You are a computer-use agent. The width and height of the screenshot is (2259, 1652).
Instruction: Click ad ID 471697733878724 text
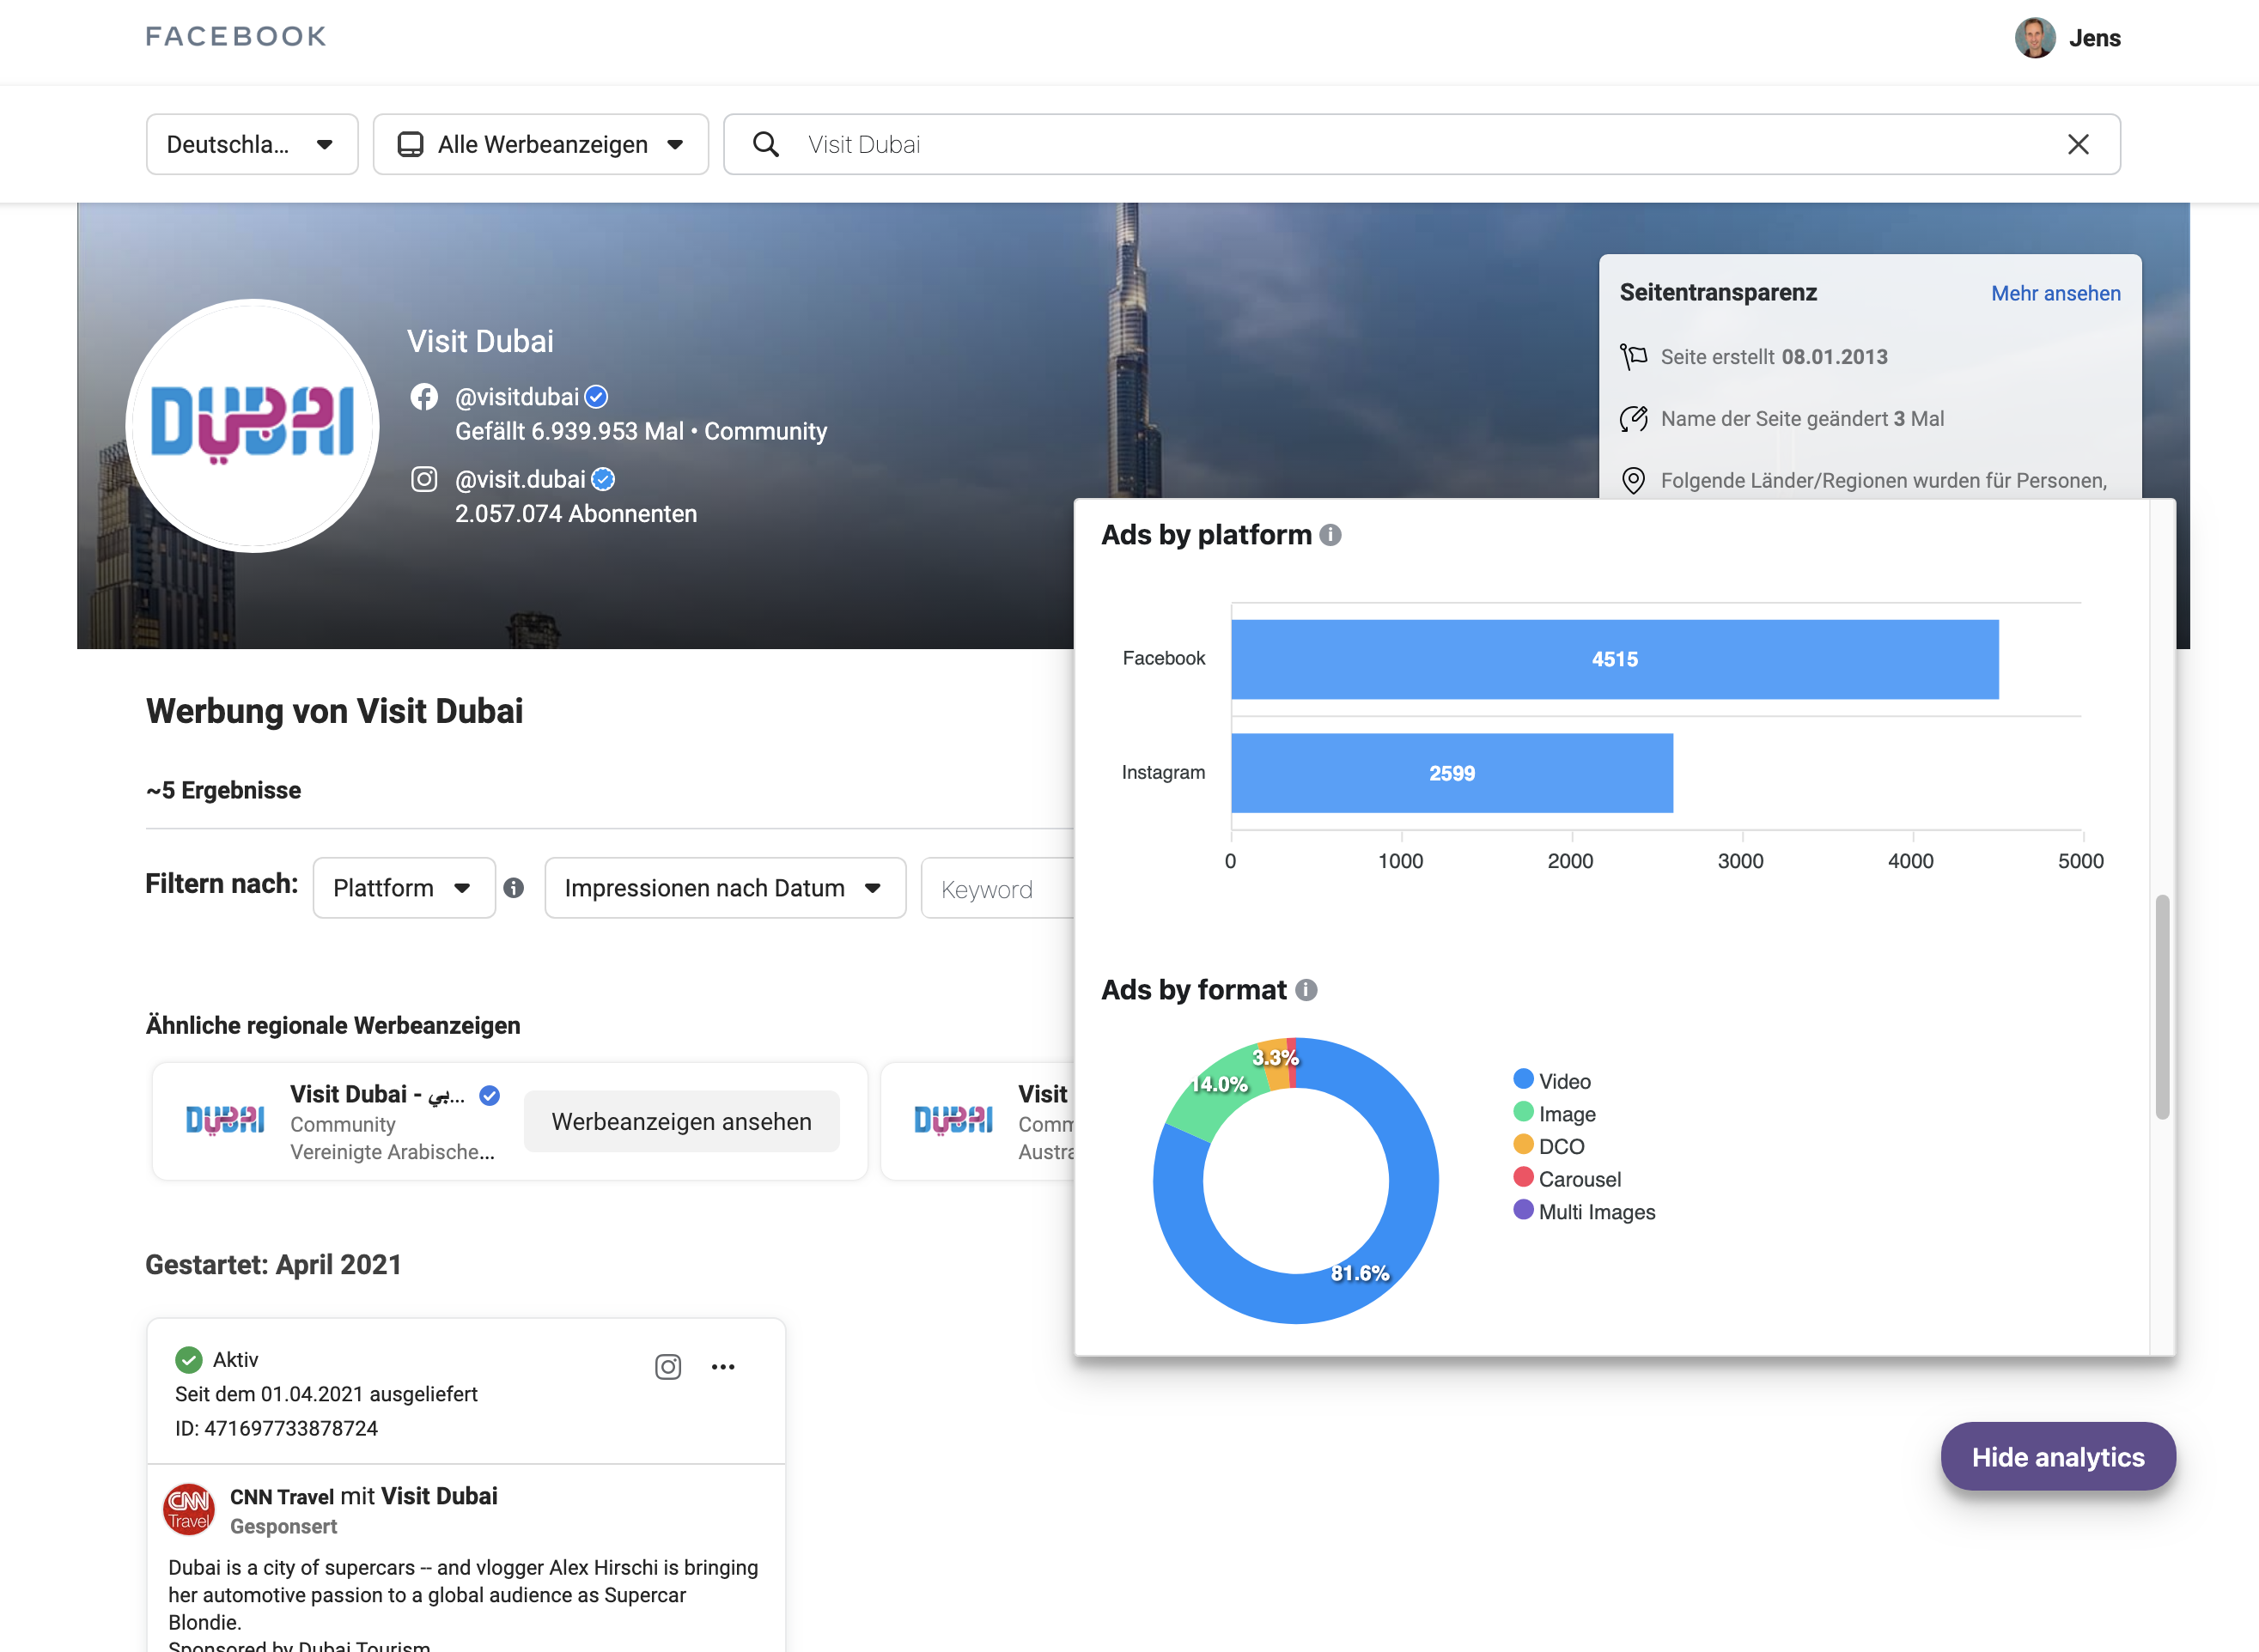[276, 1428]
